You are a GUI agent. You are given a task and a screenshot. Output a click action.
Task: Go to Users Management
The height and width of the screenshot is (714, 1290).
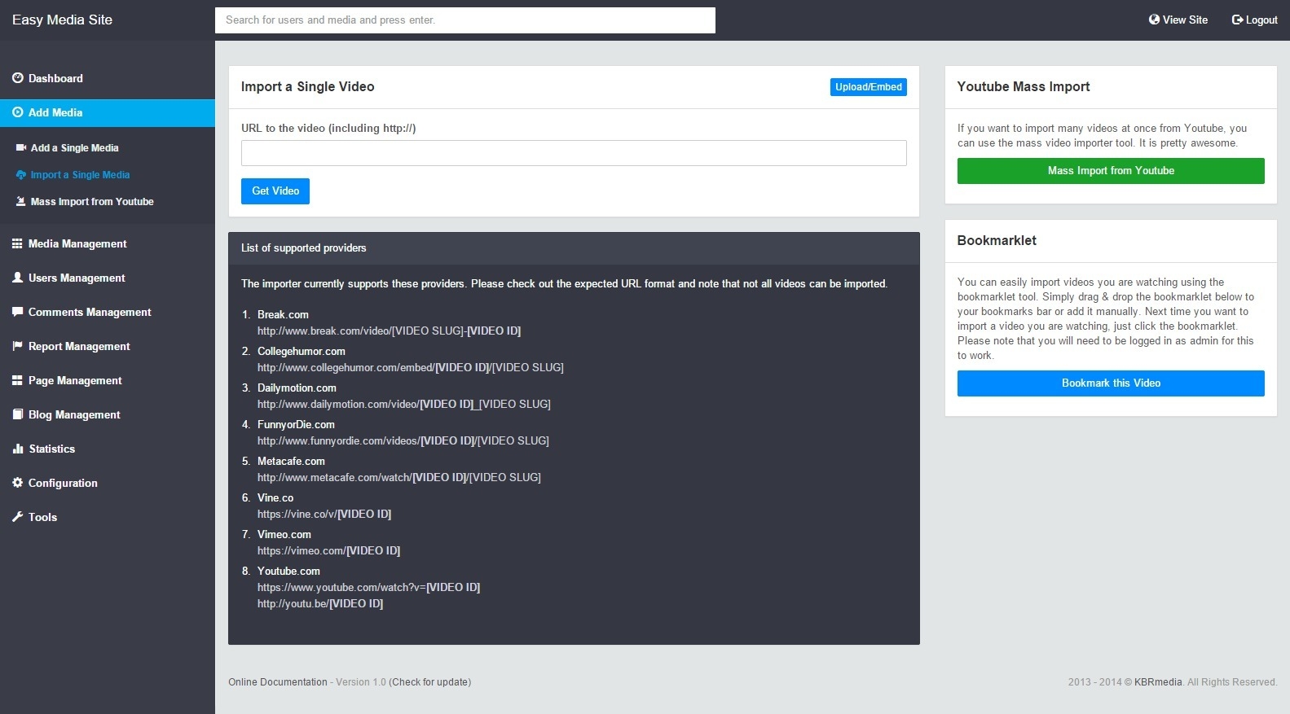(x=108, y=278)
